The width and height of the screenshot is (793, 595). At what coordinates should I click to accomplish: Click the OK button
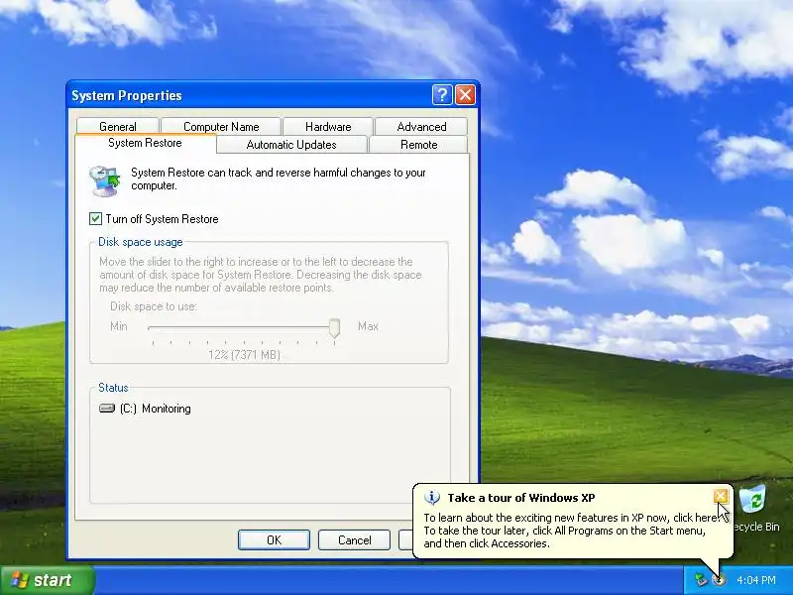click(274, 539)
